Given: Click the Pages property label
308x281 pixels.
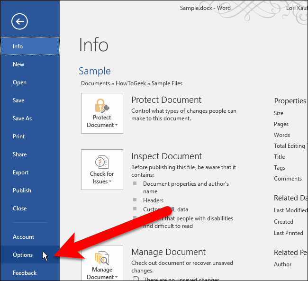Looking at the screenshot, I should (x=281, y=124).
